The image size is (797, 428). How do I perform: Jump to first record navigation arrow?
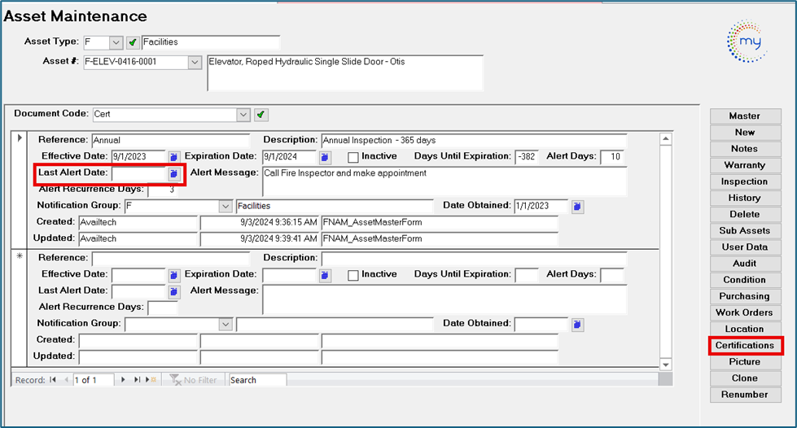(x=53, y=380)
